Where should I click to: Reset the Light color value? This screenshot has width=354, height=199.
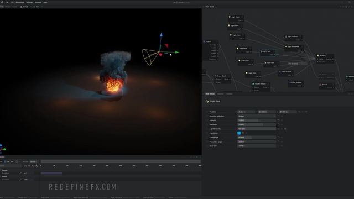click(x=243, y=133)
